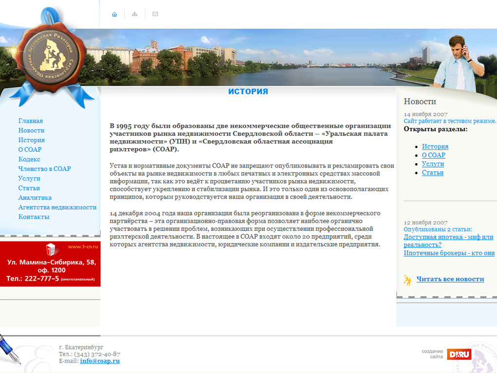The image size is (497, 373).
Task: Click man on phone header image
Action: click(459, 62)
